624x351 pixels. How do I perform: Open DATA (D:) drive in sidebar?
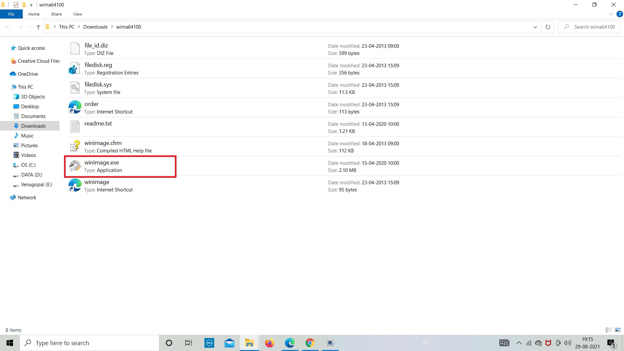32,175
